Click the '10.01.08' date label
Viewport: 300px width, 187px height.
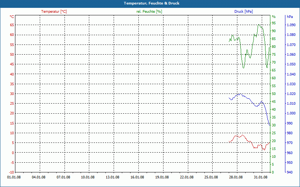[88, 177]
